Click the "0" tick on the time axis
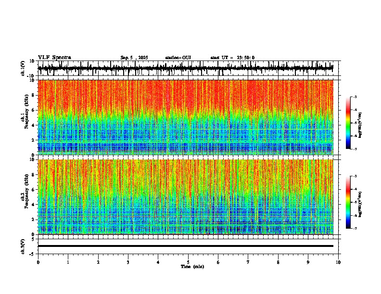Viewport: 381px width, 294px height. pos(38,262)
